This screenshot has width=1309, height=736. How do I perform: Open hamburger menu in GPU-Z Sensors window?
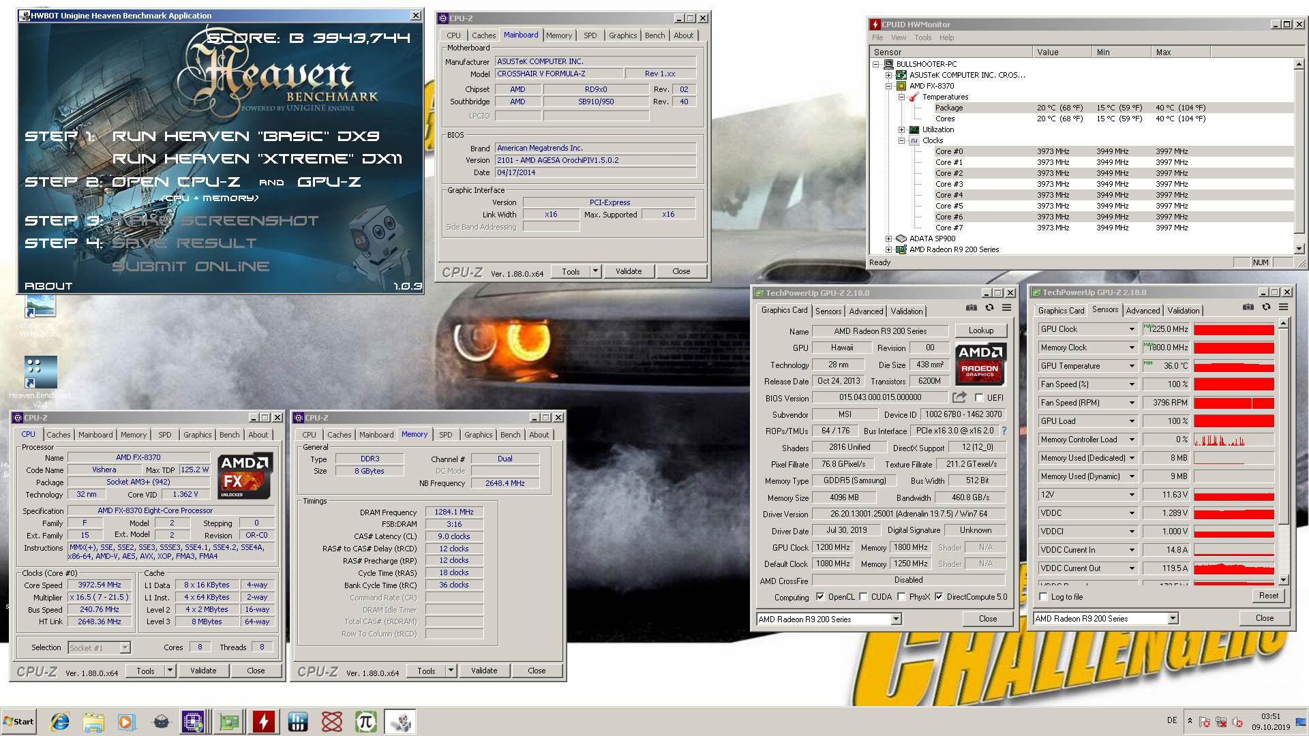(x=1283, y=307)
